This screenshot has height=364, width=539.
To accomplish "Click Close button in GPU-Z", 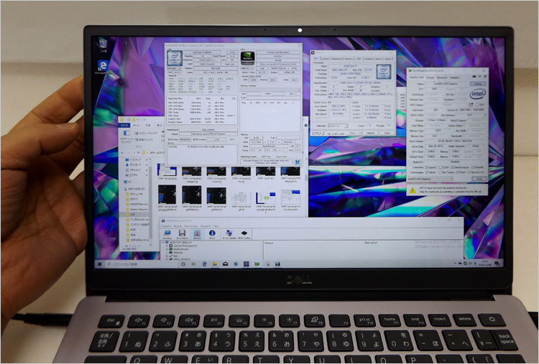I will point(479,179).
